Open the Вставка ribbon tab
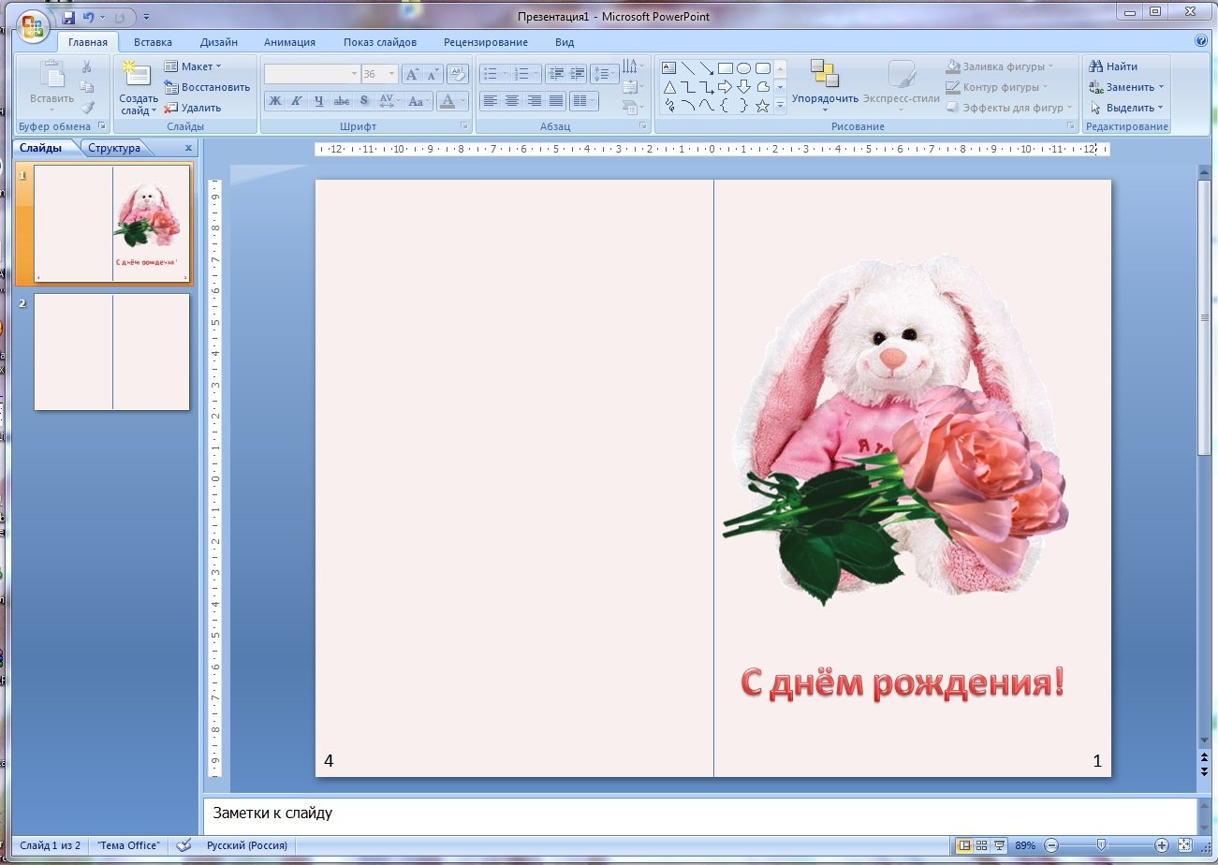Image resolution: width=1218 pixels, height=865 pixels. pyautogui.click(x=153, y=42)
